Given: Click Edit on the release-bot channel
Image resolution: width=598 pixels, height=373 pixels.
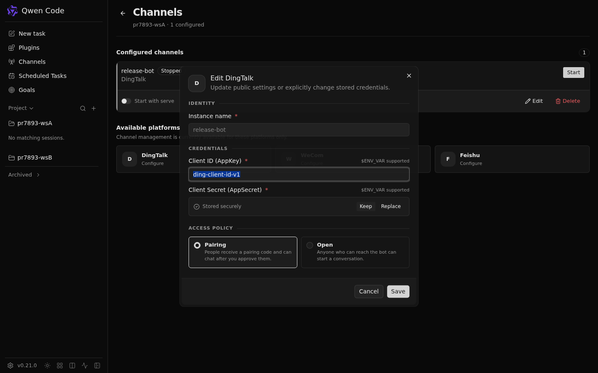Looking at the screenshot, I should click(534, 101).
